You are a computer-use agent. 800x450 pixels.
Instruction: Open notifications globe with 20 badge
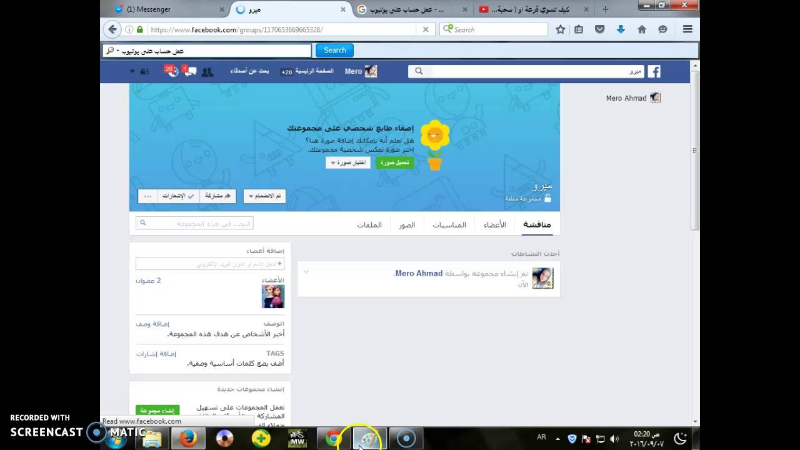(x=172, y=71)
